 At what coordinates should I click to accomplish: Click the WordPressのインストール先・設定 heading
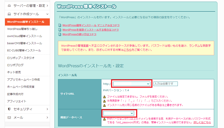(91, 66)
